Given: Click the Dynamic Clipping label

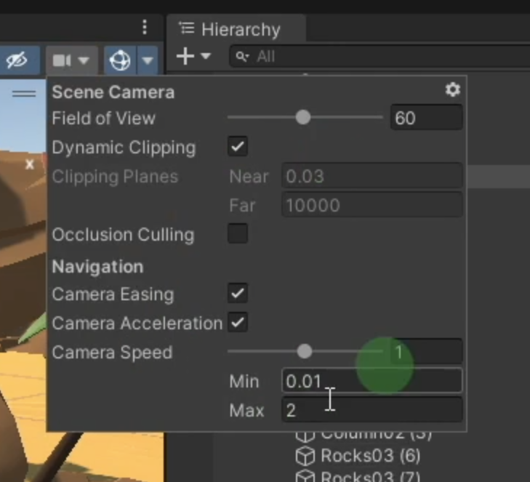Looking at the screenshot, I should click(124, 148).
